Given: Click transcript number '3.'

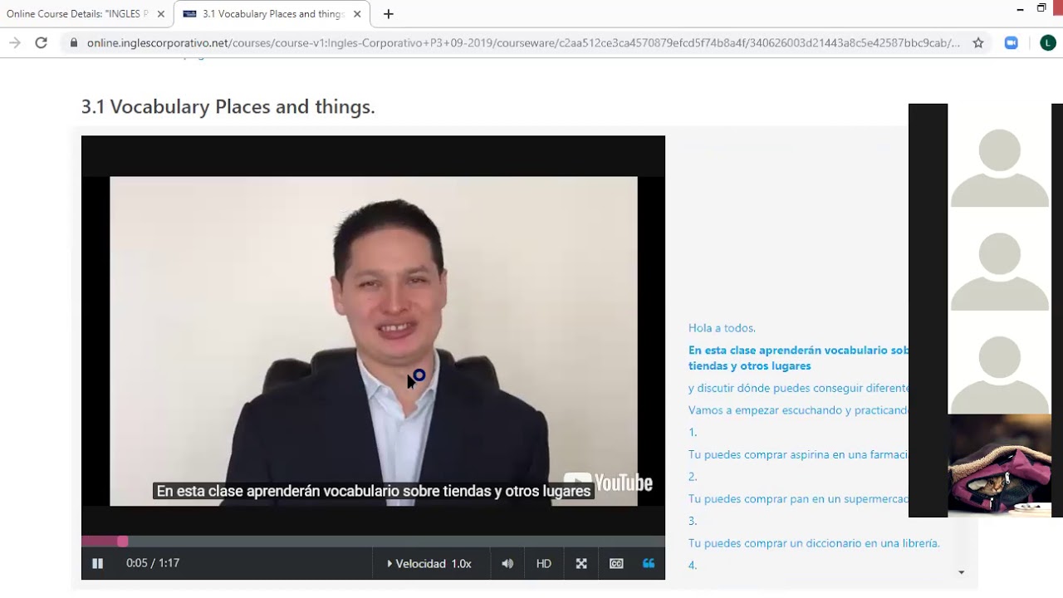Looking at the screenshot, I should 693,522.
